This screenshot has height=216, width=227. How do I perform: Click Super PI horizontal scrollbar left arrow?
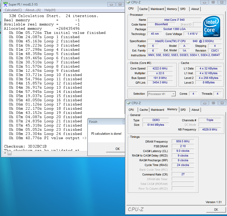tap(5, 153)
